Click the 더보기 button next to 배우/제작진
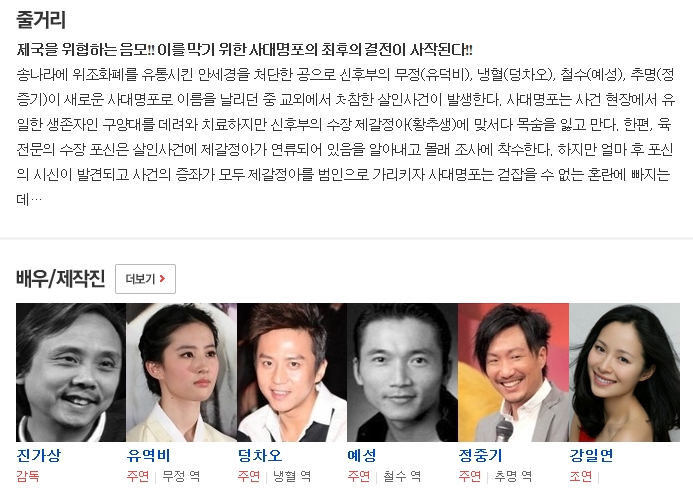The width and height of the screenshot is (693, 499). click(x=145, y=279)
